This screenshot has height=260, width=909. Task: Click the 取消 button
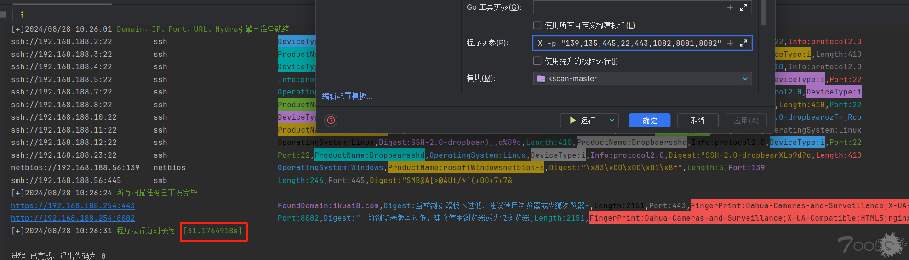coord(697,121)
